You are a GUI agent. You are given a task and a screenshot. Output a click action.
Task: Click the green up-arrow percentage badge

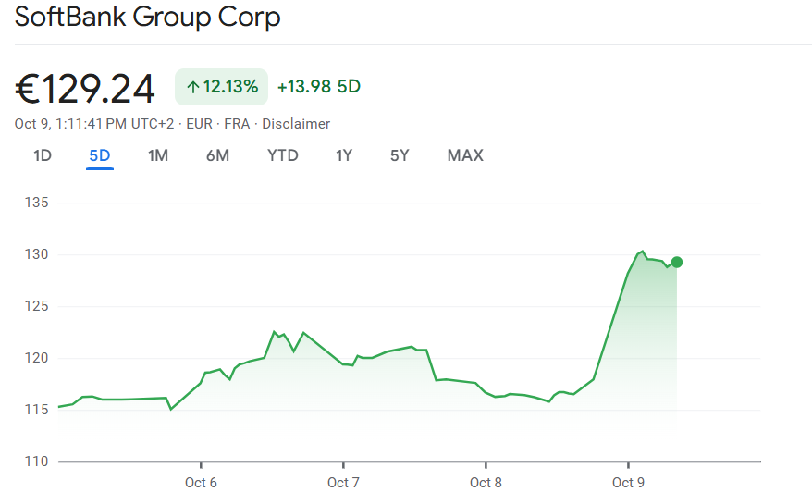click(222, 87)
